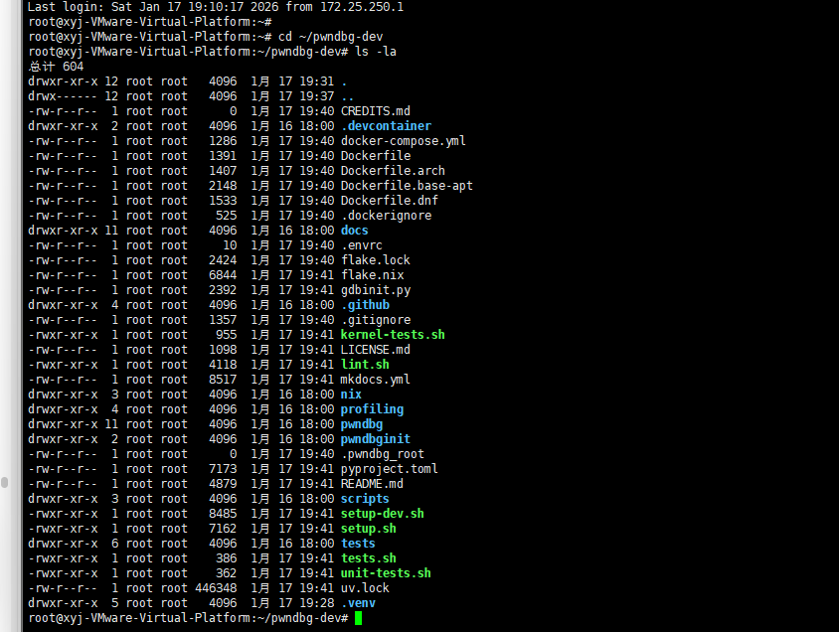Select the nix directory name

coord(351,395)
